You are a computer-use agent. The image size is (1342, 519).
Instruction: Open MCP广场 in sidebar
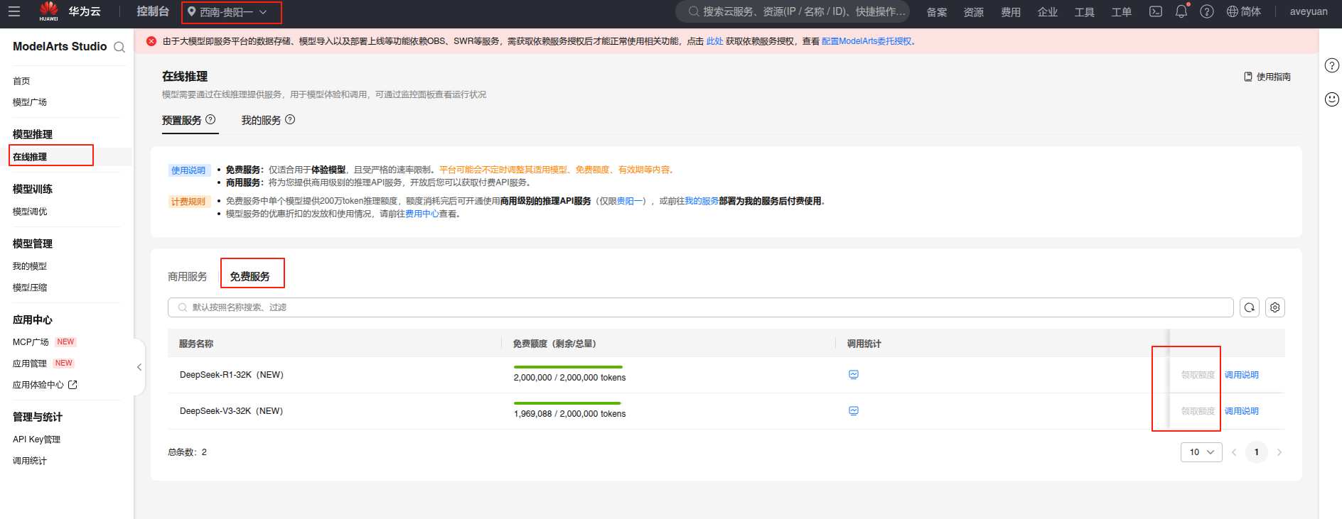click(31, 342)
